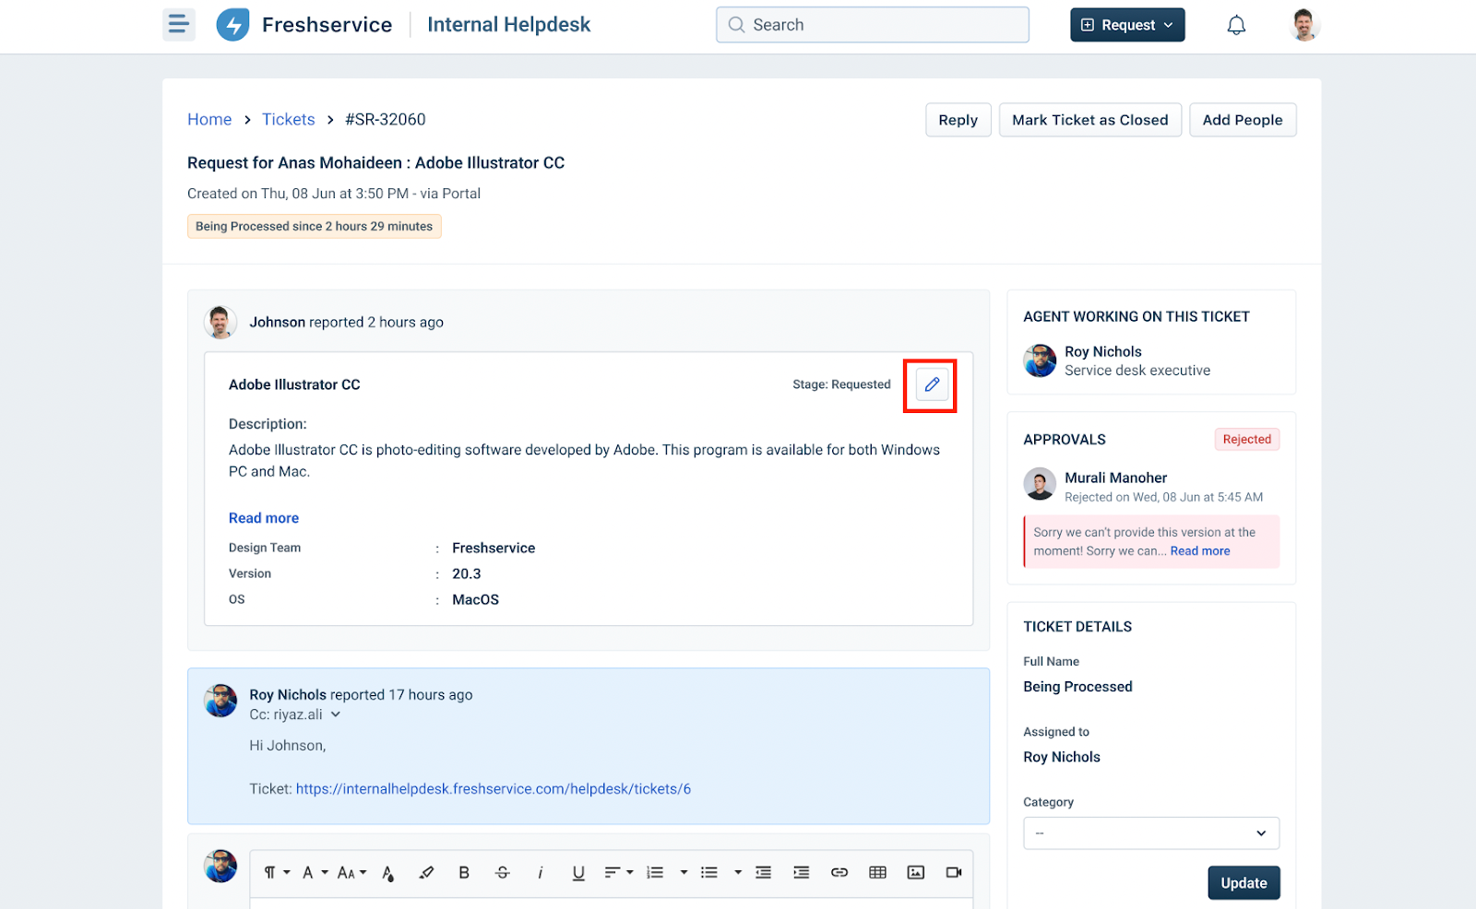This screenshot has width=1476, height=909.
Task: Click the MacOS value
Action: pos(476,599)
